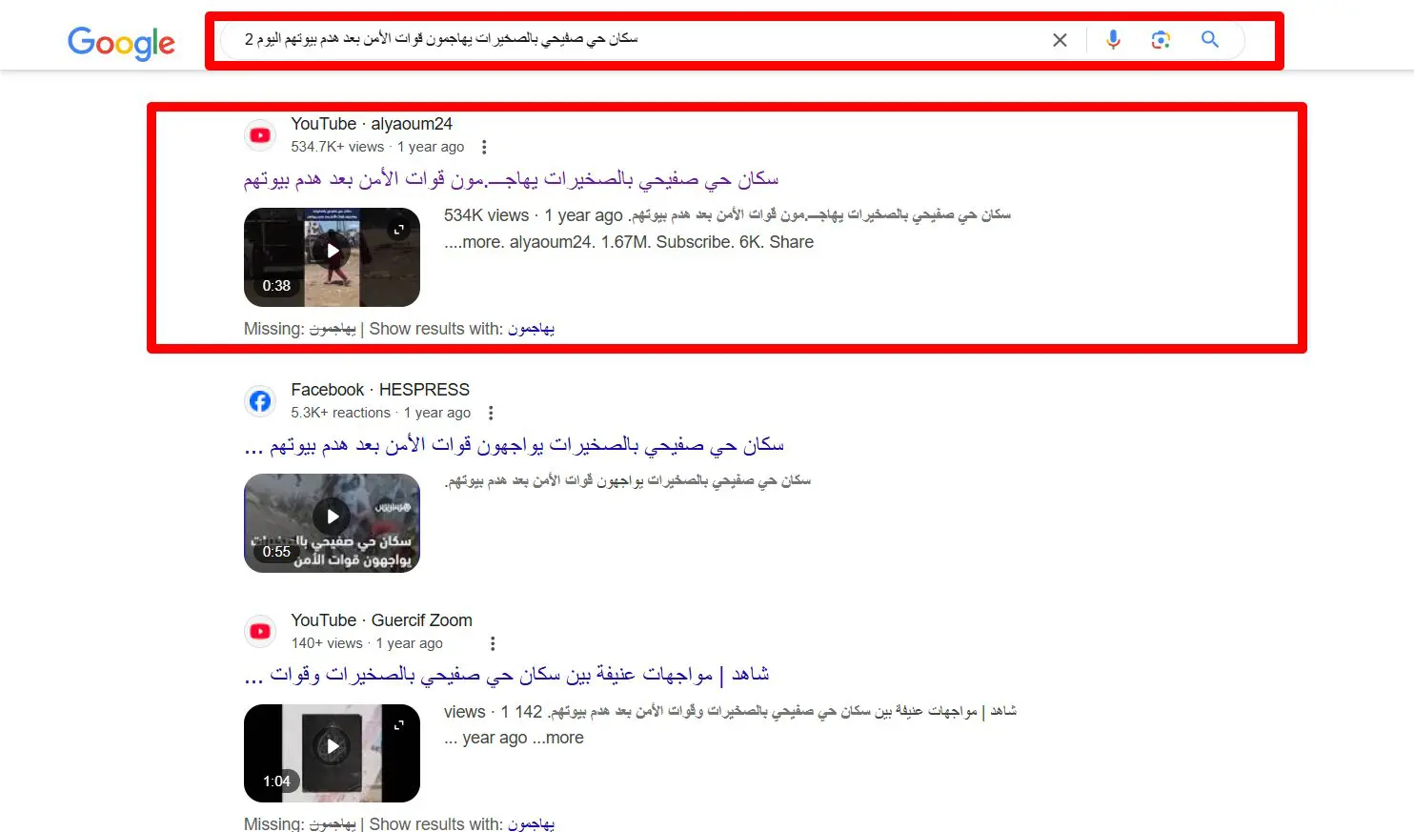Open more options for HESPRESS result
The width and height of the screenshot is (1414, 832).
(x=491, y=413)
